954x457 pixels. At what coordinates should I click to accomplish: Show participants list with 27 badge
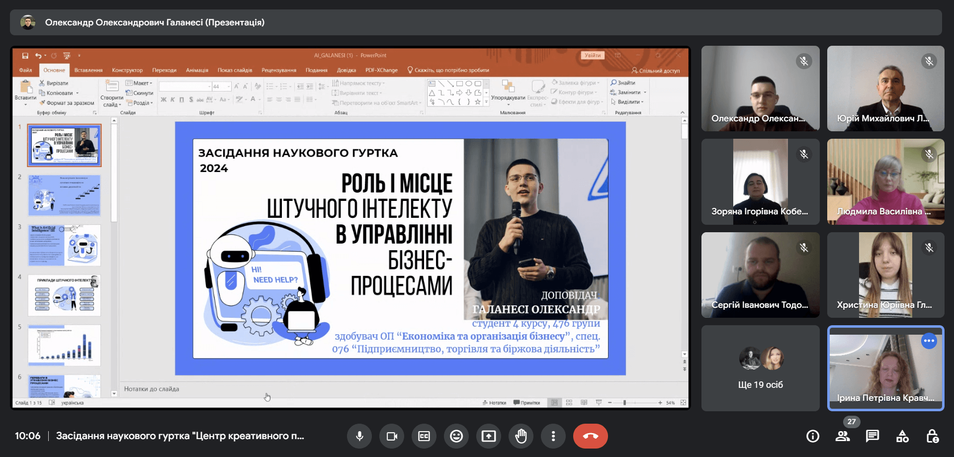pos(843,436)
